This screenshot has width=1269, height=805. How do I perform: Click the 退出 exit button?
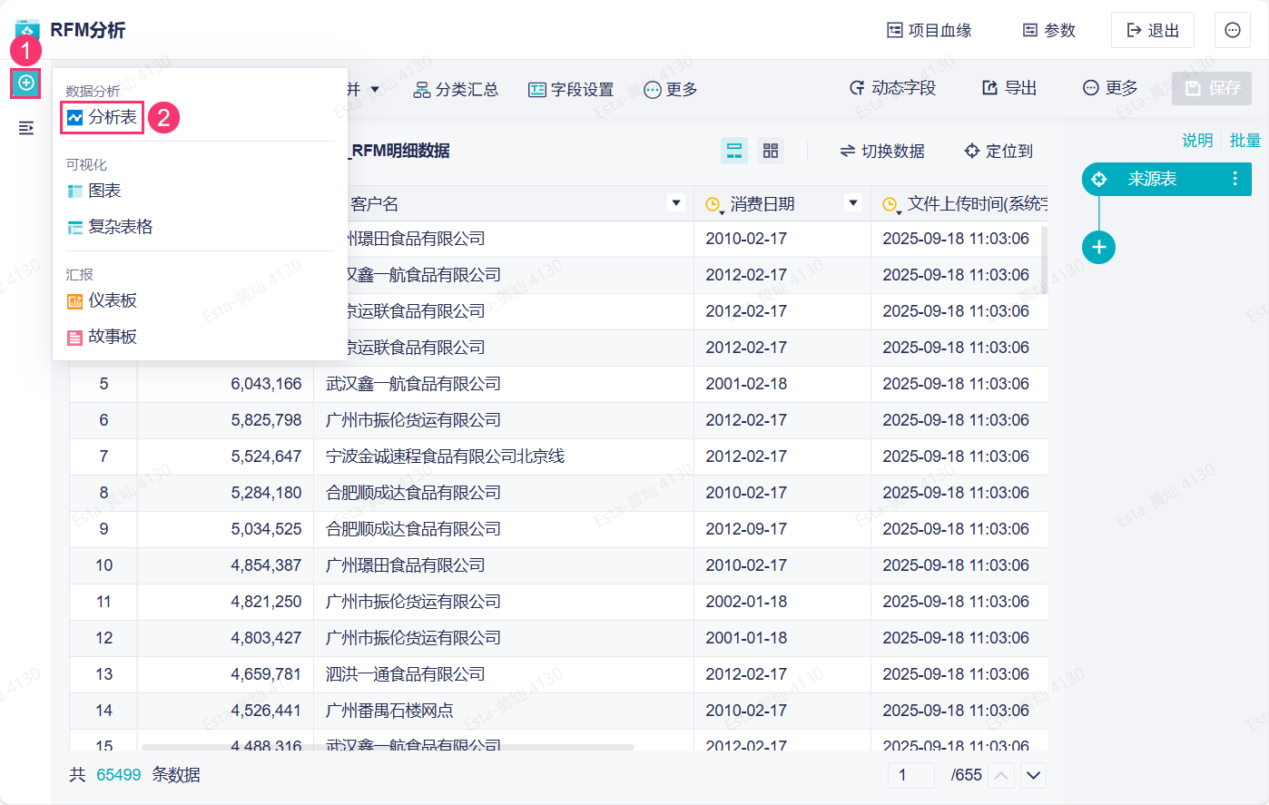coord(1153,30)
